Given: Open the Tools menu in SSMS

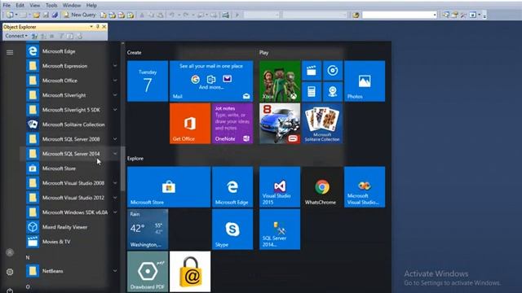Looking at the screenshot, I should coord(51,6).
